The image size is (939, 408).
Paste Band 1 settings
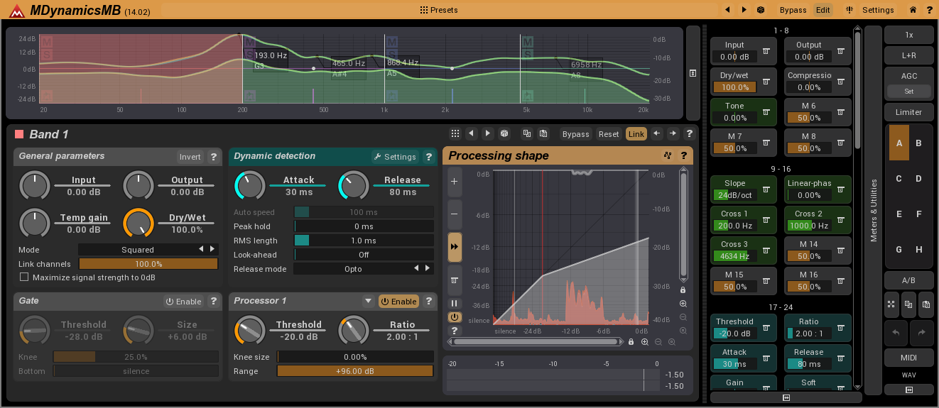point(543,133)
